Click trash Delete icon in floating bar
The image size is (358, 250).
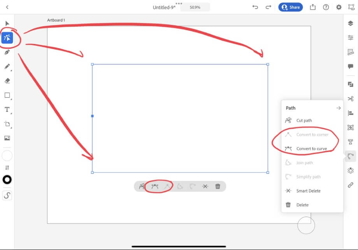pyautogui.click(x=218, y=186)
